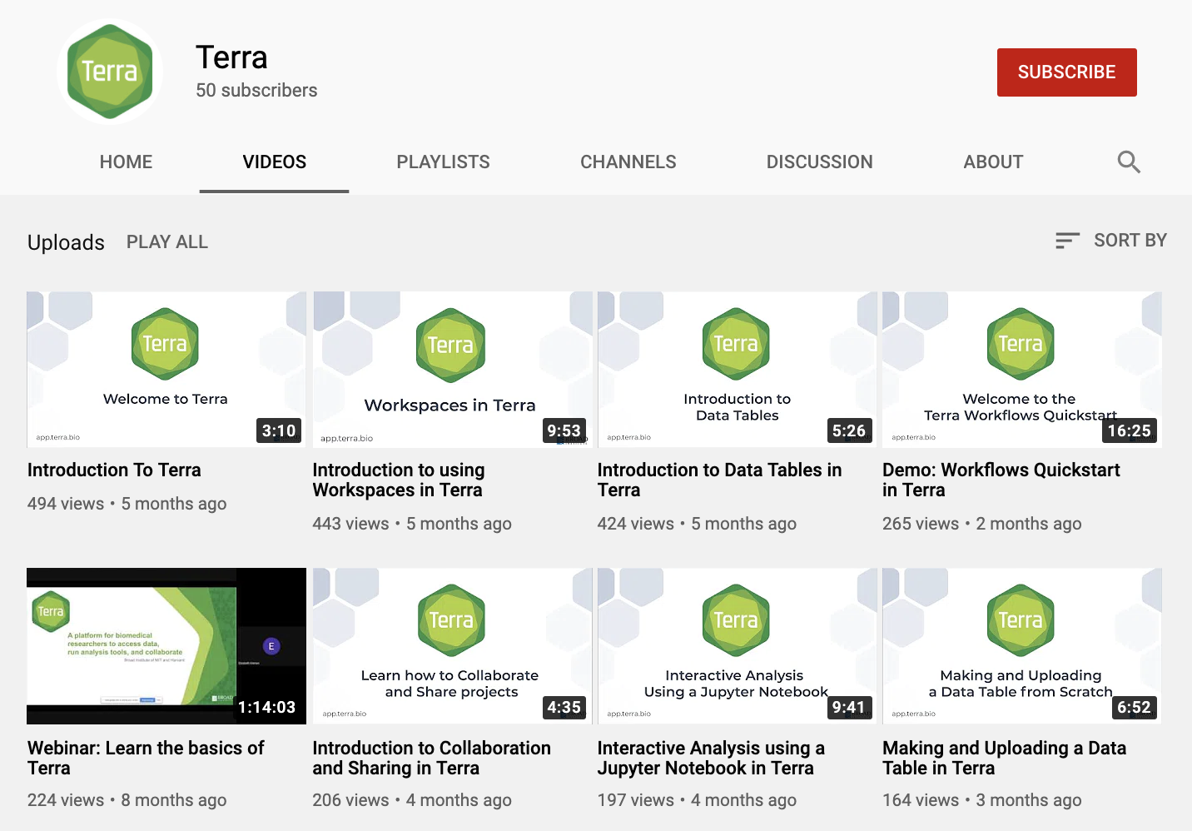Open the Terra Workflows Quickstart thumbnail
The image size is (1192, 831).
(1022, 370)
